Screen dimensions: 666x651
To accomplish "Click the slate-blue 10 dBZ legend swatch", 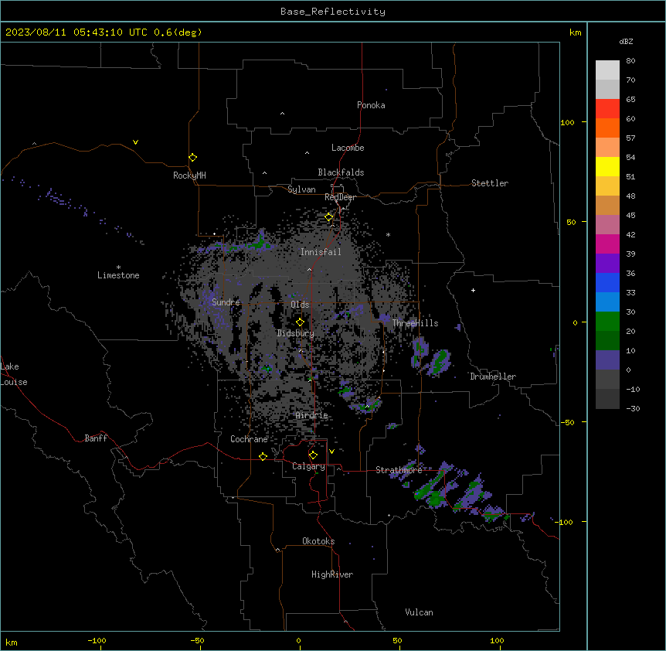I will tap(607, 360).
